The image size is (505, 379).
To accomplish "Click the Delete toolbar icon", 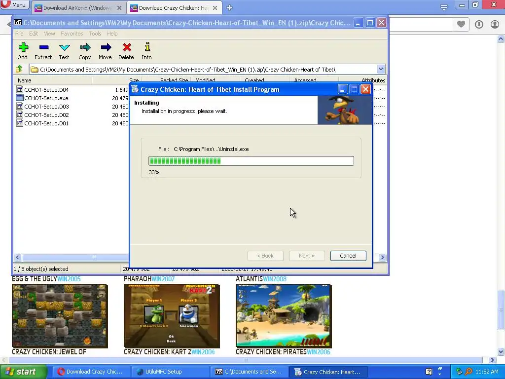I will pyautogui.click(x=126, y=51).
